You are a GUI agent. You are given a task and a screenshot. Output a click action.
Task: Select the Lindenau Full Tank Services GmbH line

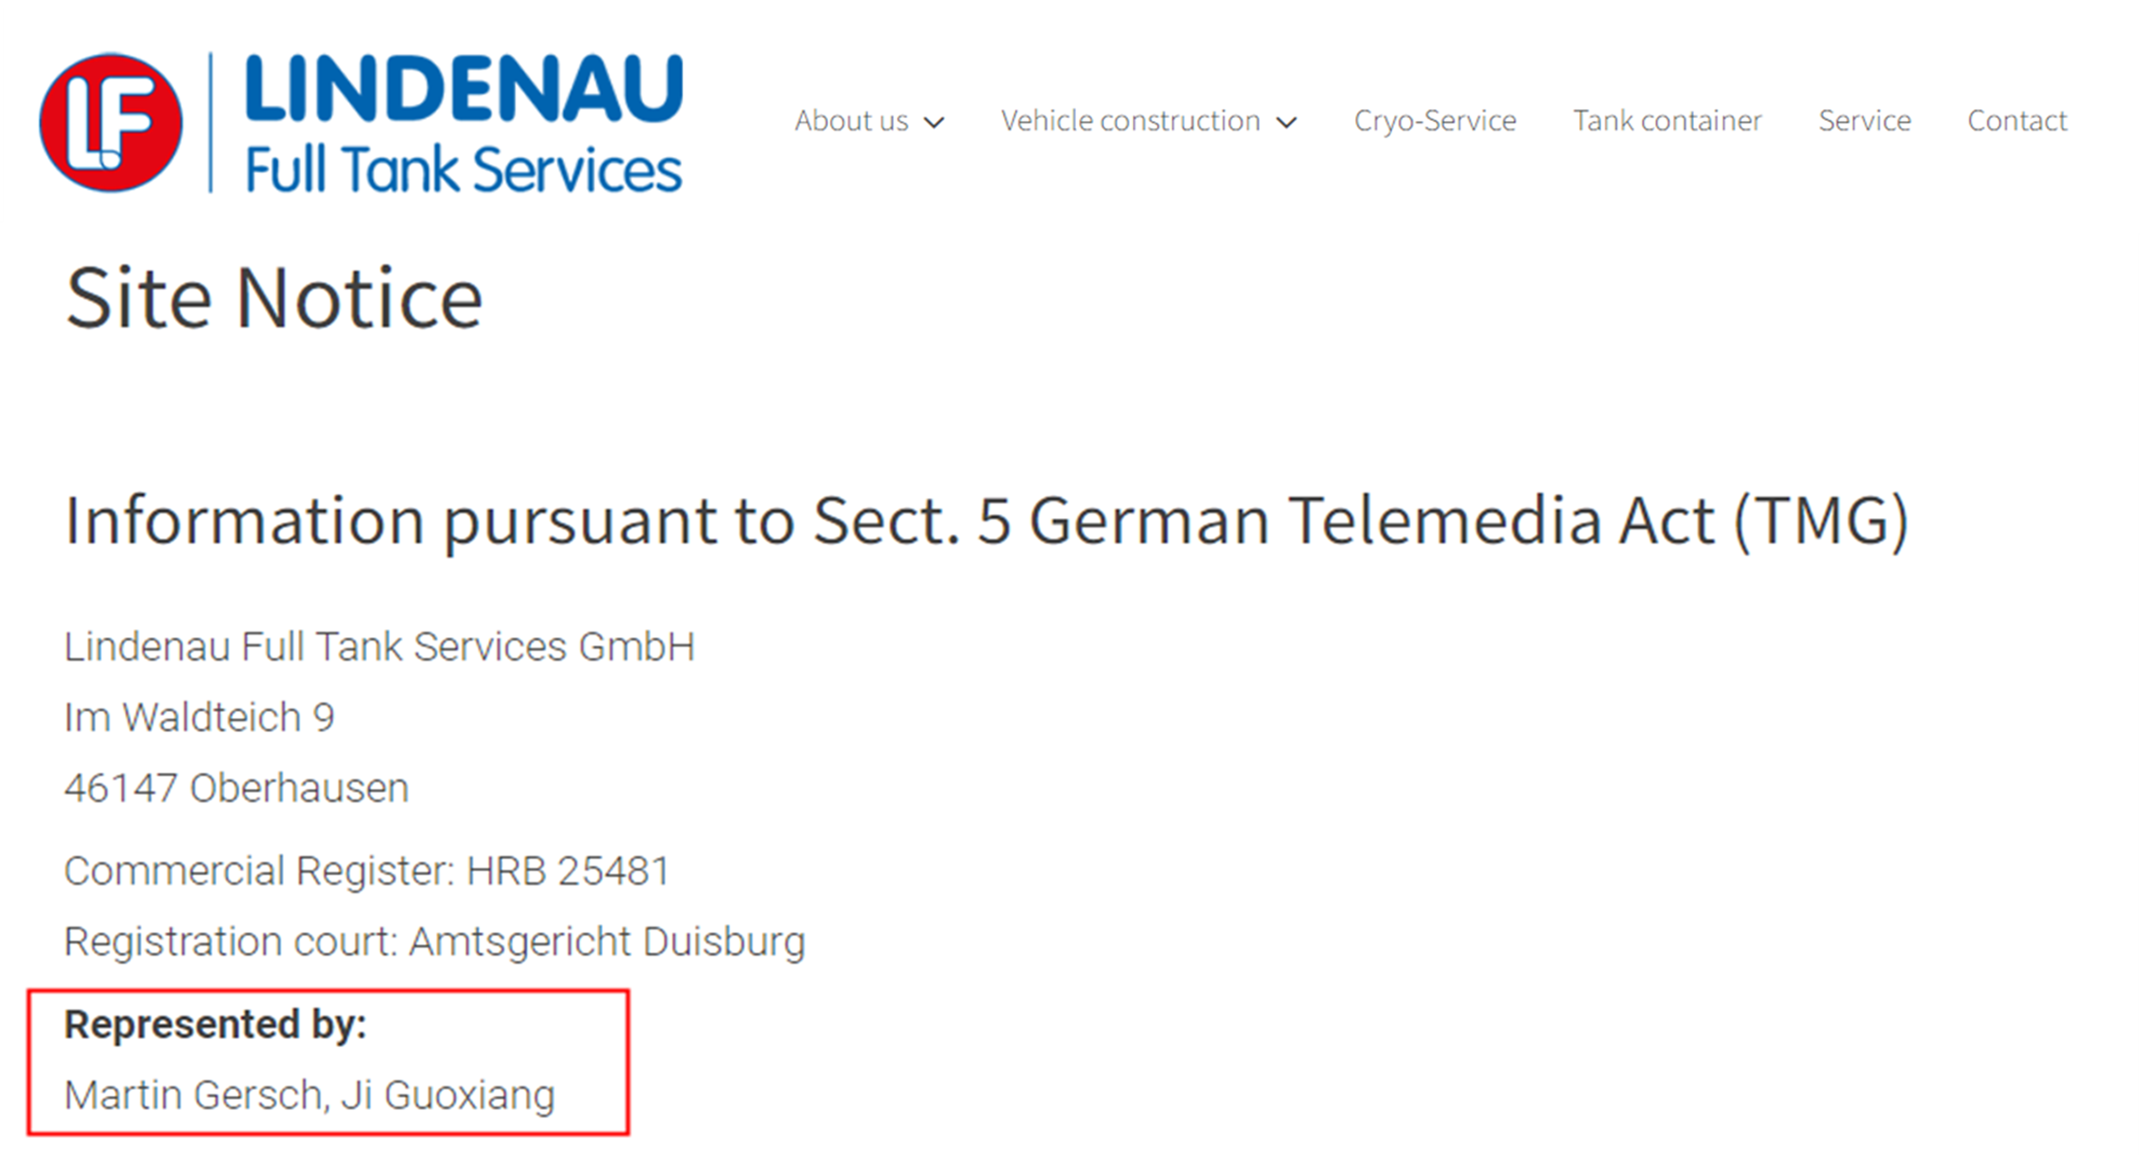point(380,647)
